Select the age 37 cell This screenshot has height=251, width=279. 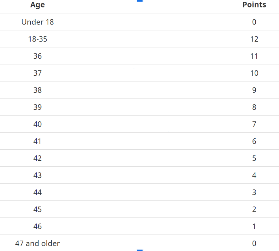click(38, 73)
